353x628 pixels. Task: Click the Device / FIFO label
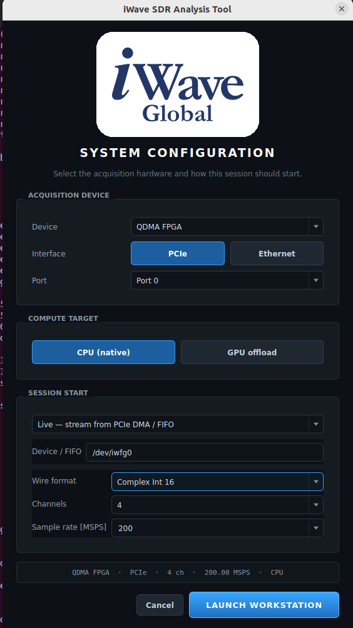point(56,452)
